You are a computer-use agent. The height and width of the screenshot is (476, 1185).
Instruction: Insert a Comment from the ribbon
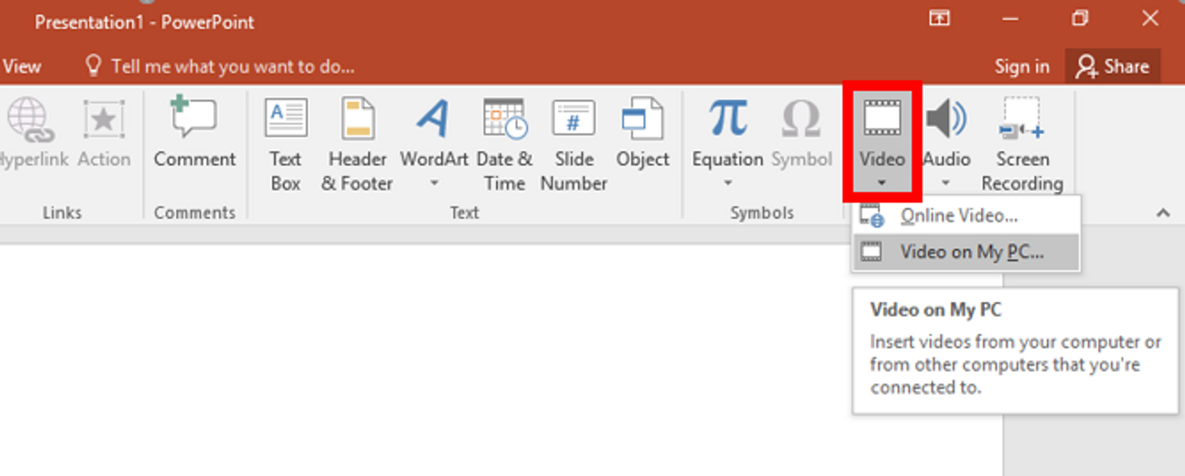195,132
